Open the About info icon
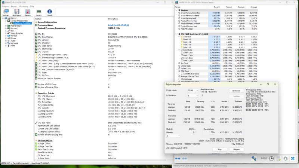 pyautogui.click(x=50, y=12)
